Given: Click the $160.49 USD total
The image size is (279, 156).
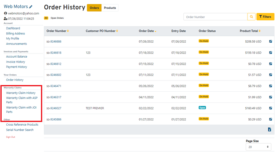Looking at the screenshot, I should click(253, 108).
